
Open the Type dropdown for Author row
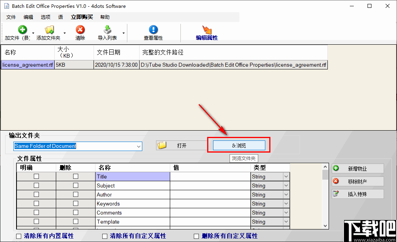point(286,194)
